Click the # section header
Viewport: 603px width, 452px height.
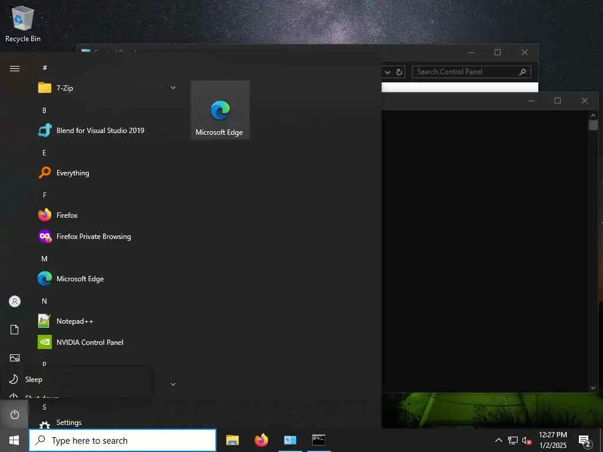pos(45,68)
